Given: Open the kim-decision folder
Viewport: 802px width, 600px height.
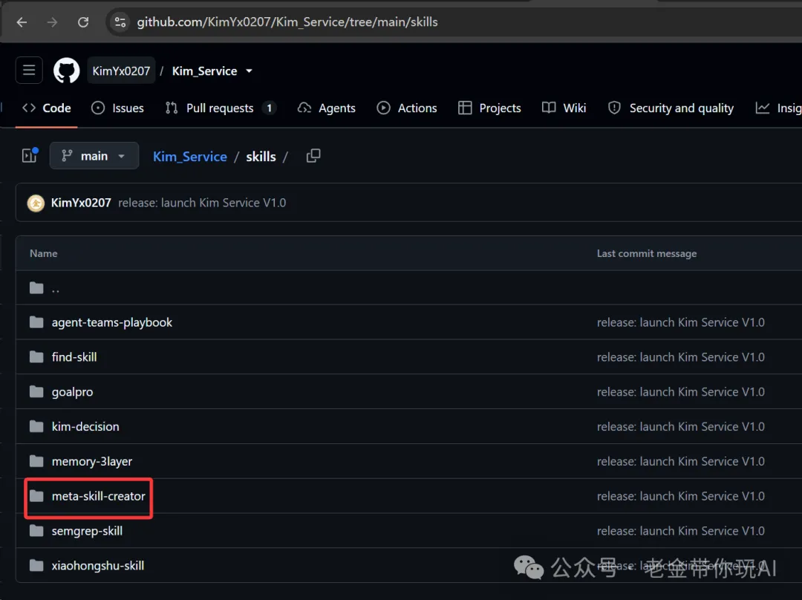Looking at the screenshot, I should tap(85, 426).
